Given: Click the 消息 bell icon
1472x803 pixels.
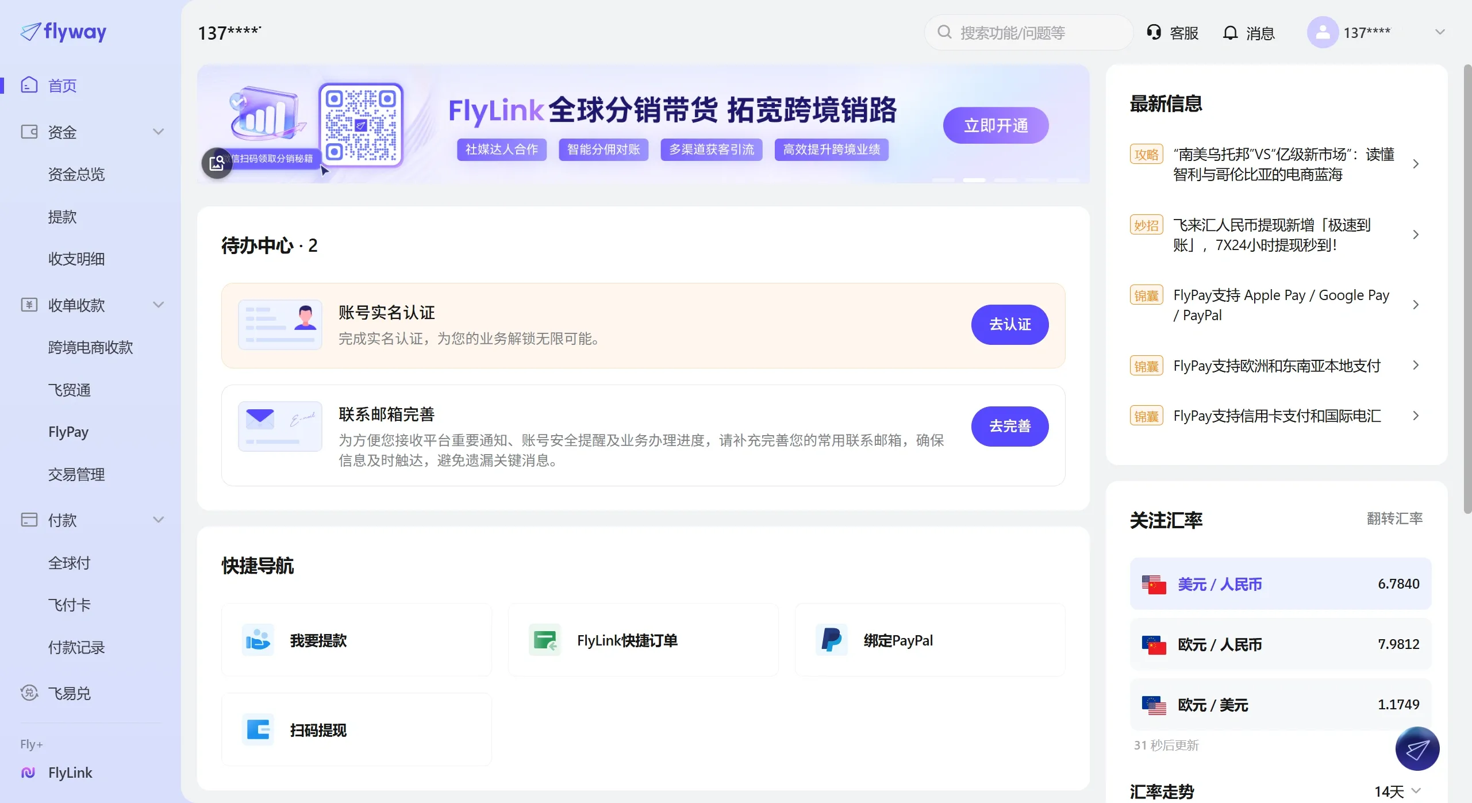Looking at the screenshot, I should point(1230,32).
